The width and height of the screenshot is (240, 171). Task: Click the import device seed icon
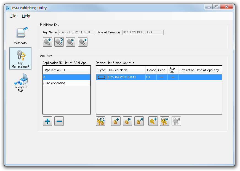click(x=127, y=121)
